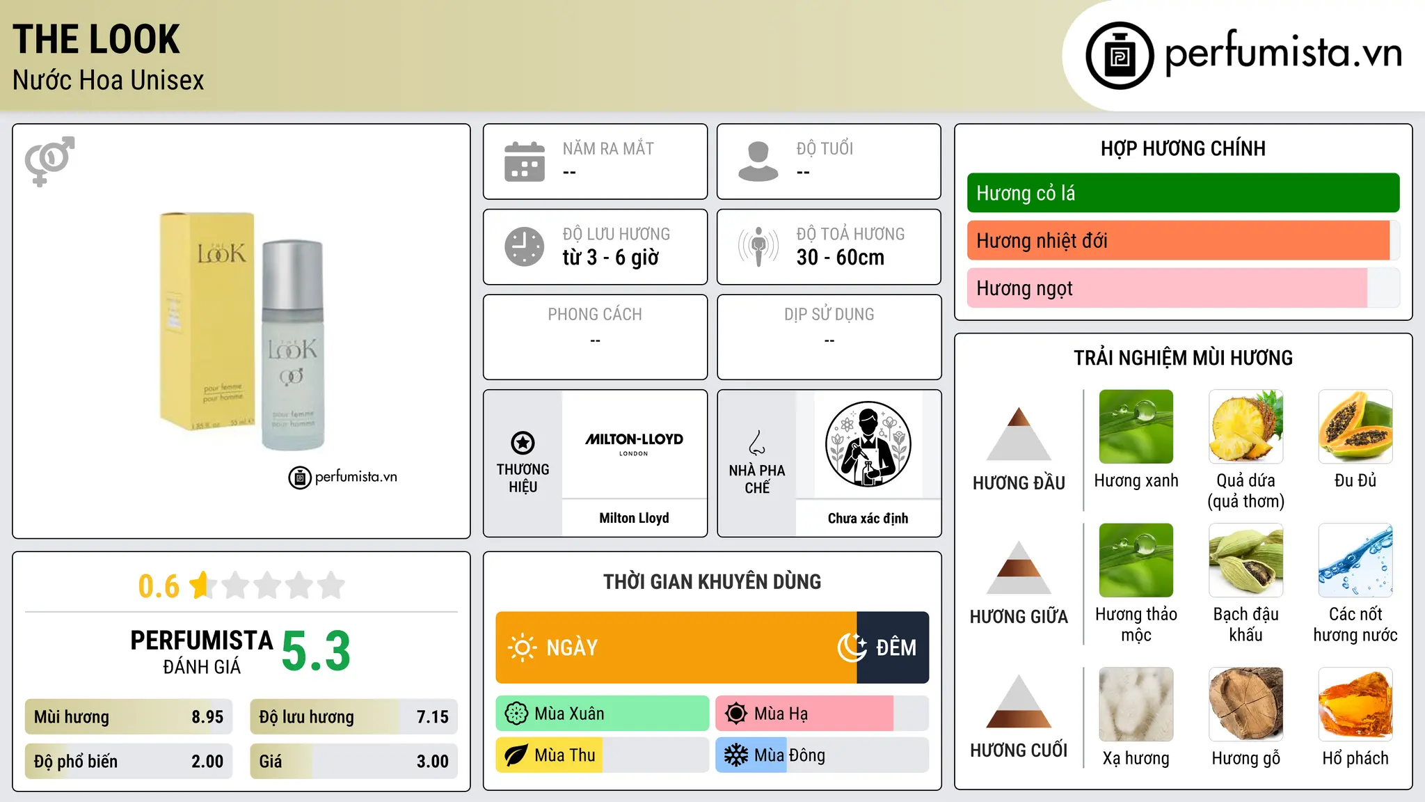This screenshot has height=802, width=1425.
Task: Click the PERFUMISTA ĐÁNH GIÁ label
Action: coord(202,652)
